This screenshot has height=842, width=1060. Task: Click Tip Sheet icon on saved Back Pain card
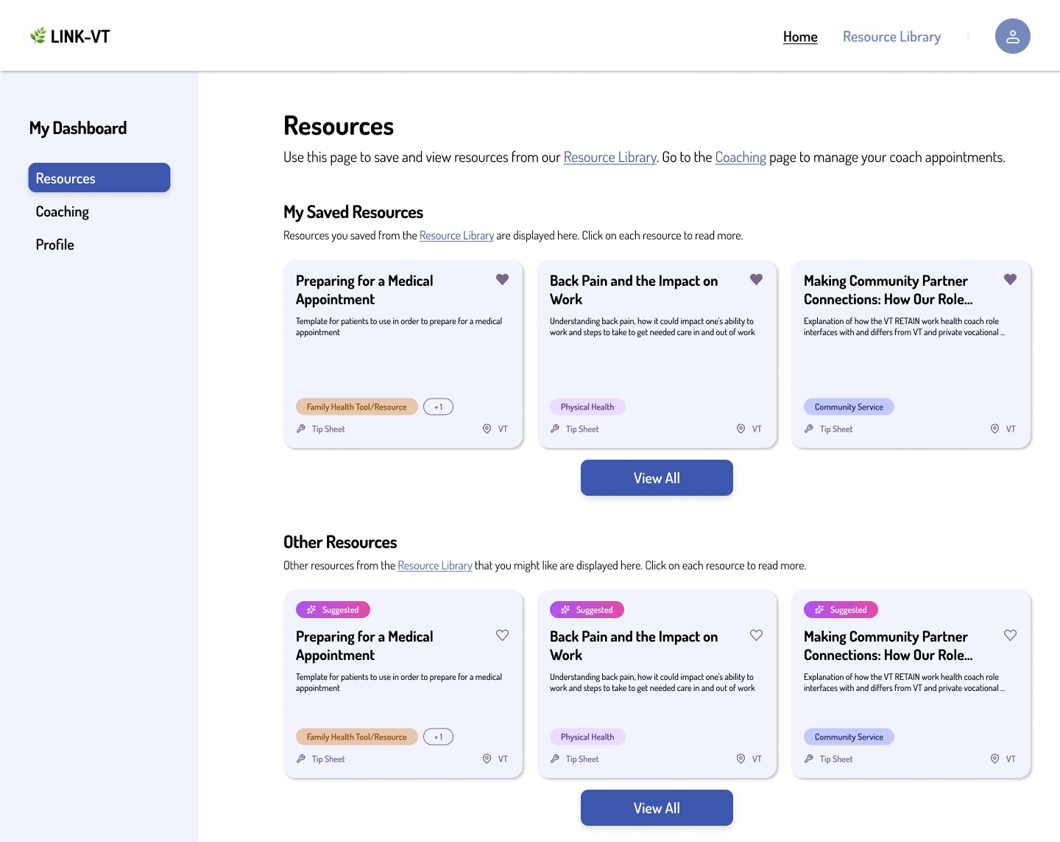(555, 429)
